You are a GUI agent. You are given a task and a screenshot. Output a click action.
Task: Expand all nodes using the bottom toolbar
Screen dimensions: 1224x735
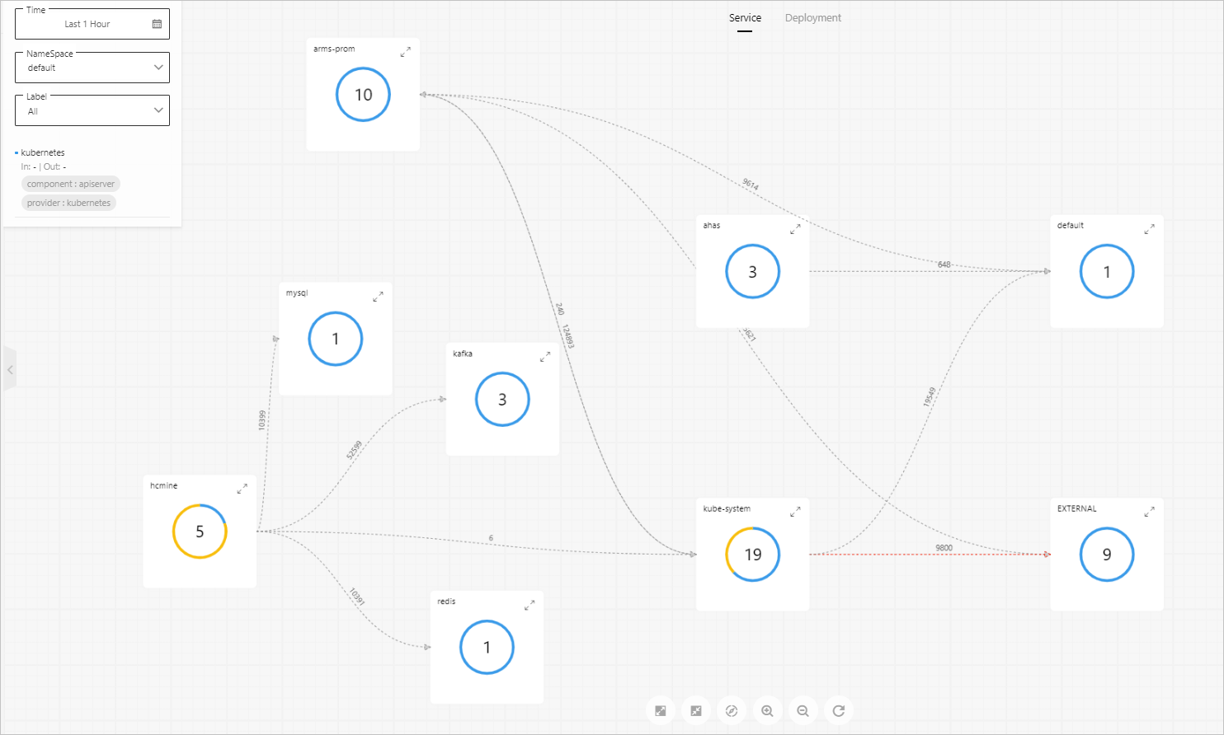pyautogui.click(x=661, y=711)
